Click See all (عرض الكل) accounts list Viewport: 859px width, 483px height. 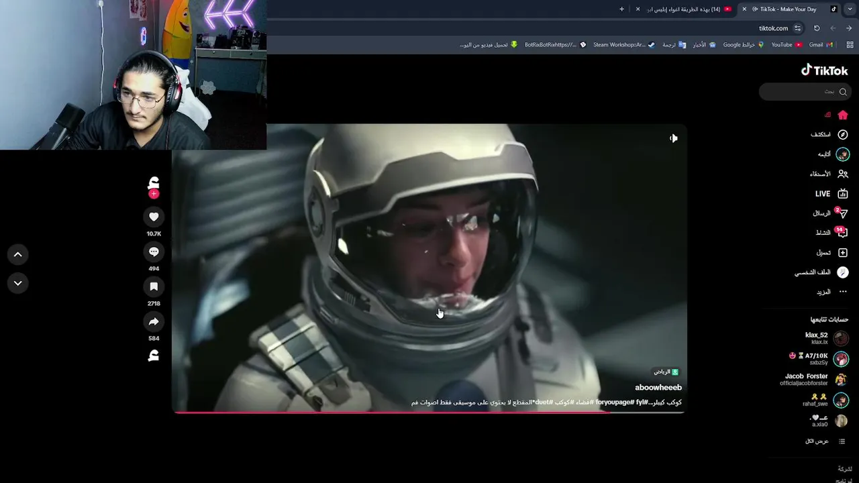point(825,441)
